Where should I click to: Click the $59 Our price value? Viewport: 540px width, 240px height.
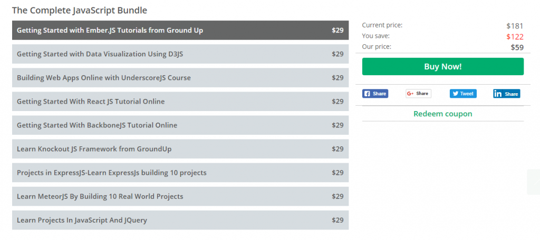pyautogui.click(x=517, y=47)
